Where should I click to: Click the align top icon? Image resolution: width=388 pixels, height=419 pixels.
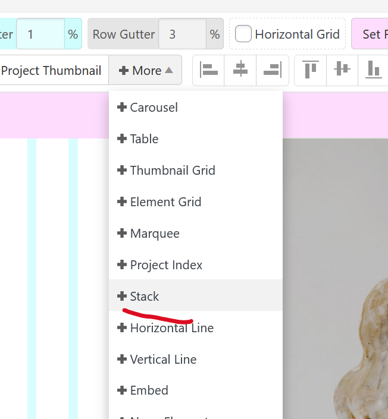[311, 70]
